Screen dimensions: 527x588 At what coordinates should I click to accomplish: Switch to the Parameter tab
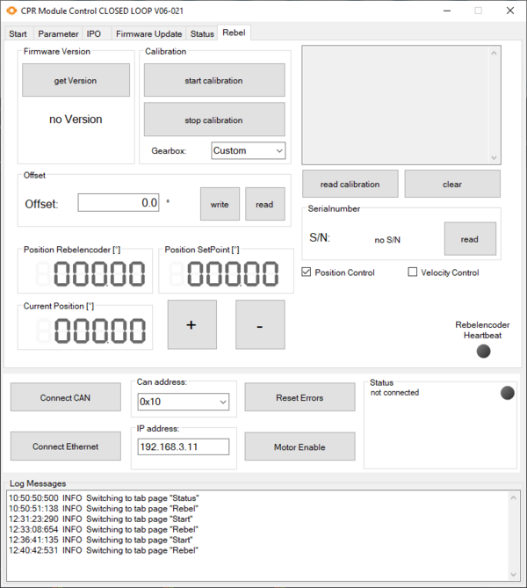point(58,33)
